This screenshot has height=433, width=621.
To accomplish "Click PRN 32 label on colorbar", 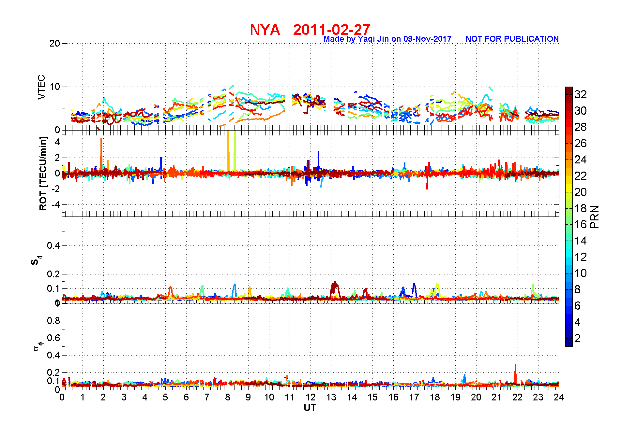I will [x=581, y=94].
